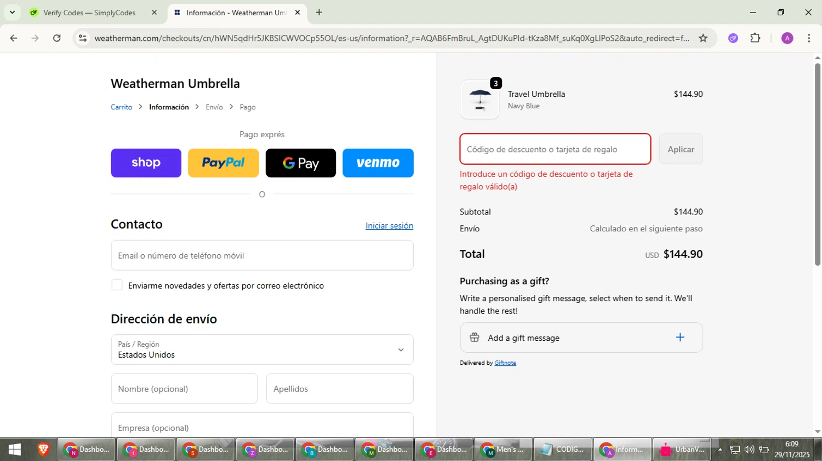Click the scrollbar down arrow

817,432
